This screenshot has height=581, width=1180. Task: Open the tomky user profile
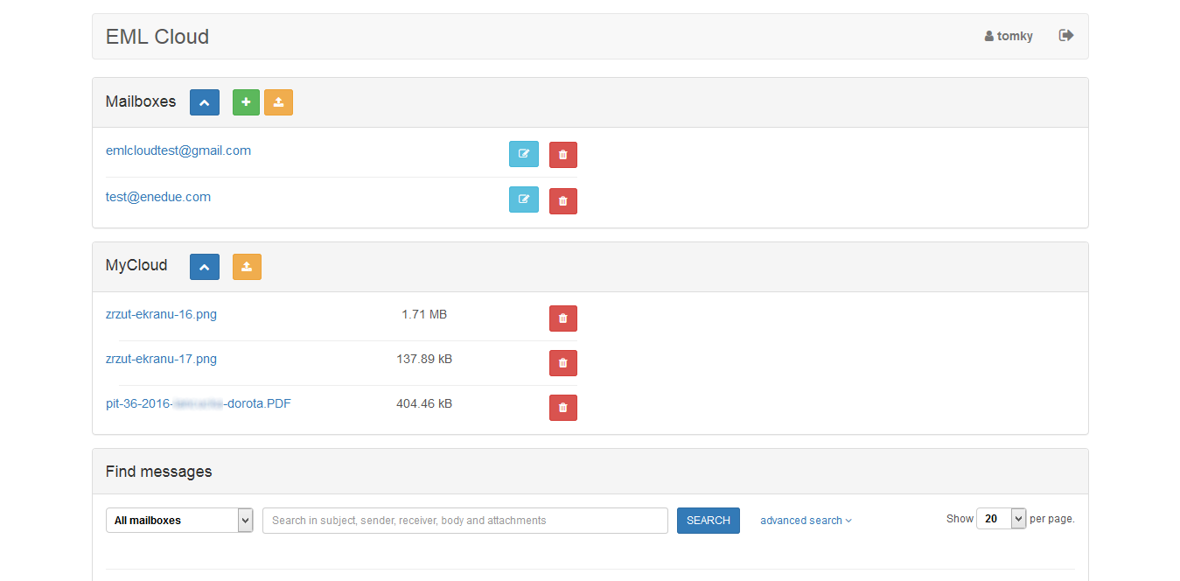1009,36
